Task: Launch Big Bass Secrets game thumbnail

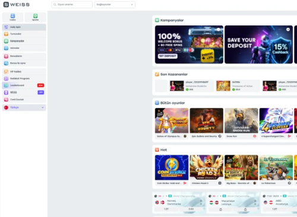Action: 241,167
